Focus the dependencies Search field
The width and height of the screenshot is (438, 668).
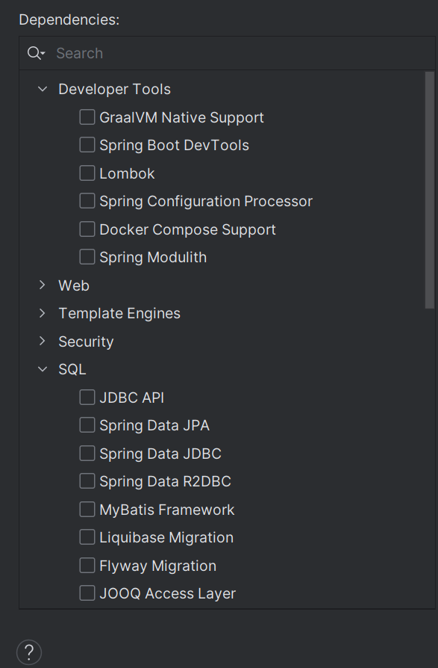pos(243,53)
